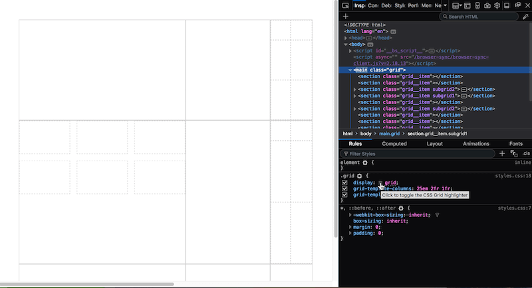Expand the subgrid1 section arrow
The image size is (532, 288).
pyautogui.click(x=355, y=96)
